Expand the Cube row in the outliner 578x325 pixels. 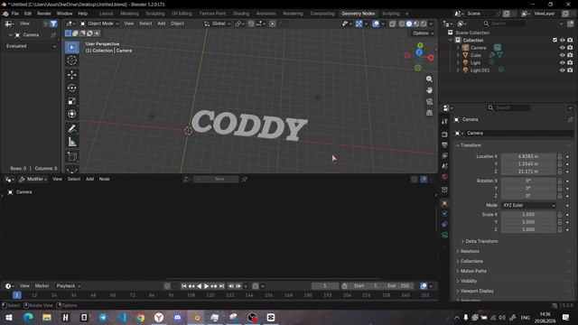point(458,55)
